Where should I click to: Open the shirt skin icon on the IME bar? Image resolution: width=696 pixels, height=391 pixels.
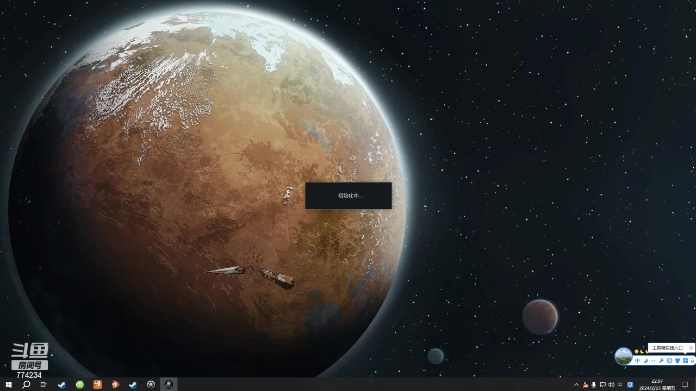[x=678, y=361]
